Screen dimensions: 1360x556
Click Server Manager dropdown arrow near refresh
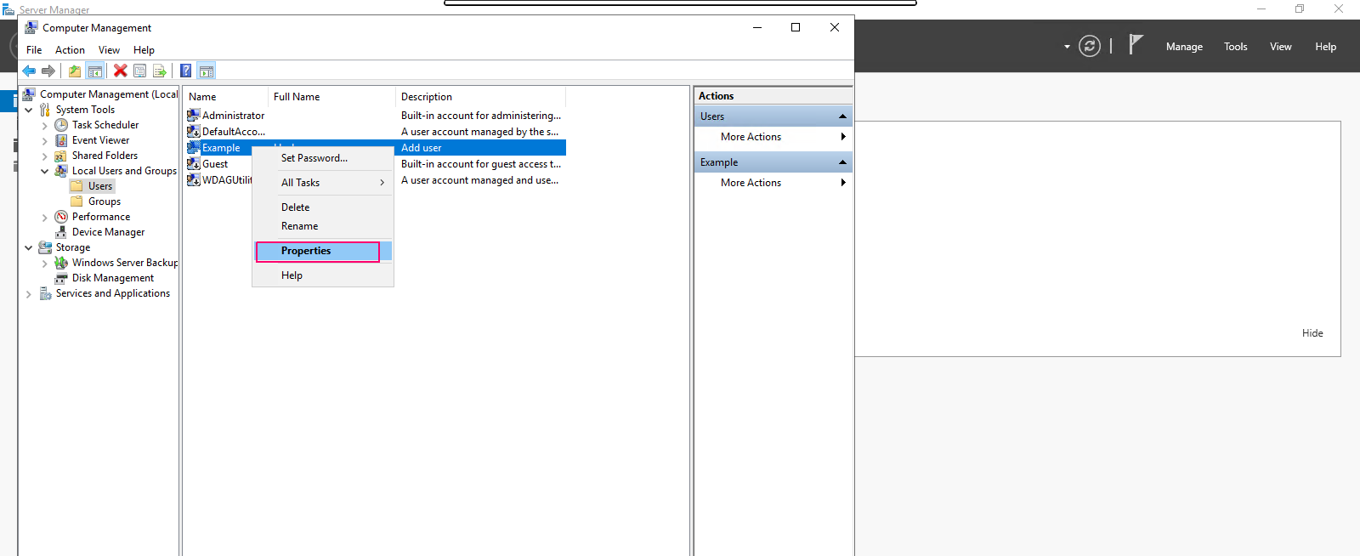pyautogui.click(x=1067, y=47)
